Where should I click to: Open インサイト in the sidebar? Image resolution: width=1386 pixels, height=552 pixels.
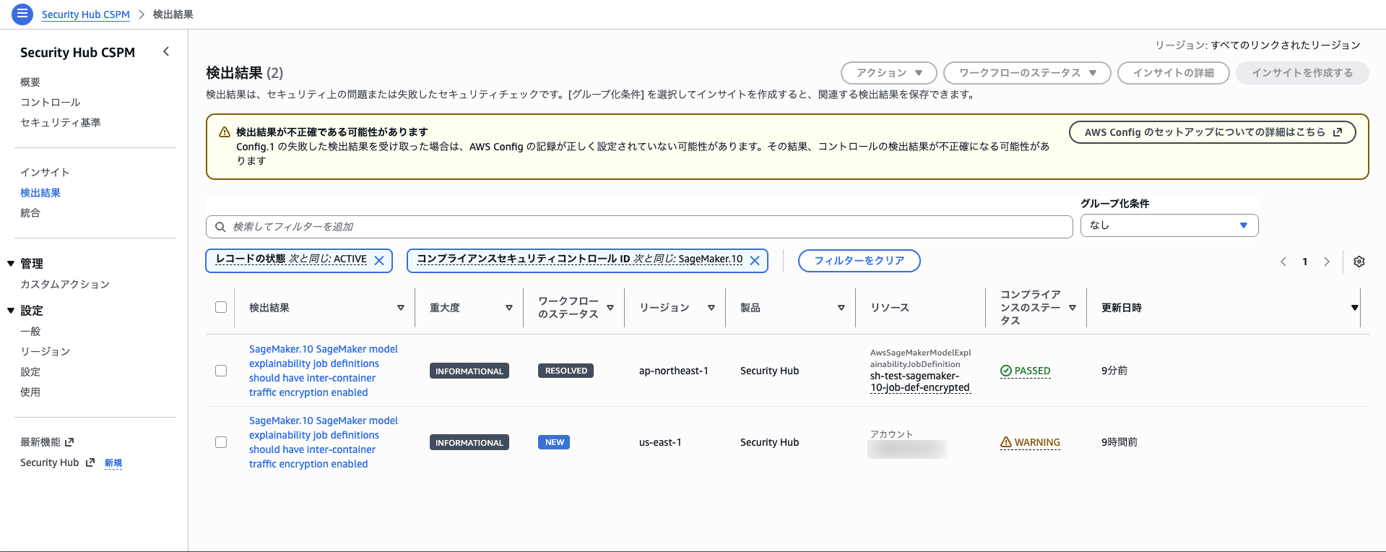pos(45,173)
